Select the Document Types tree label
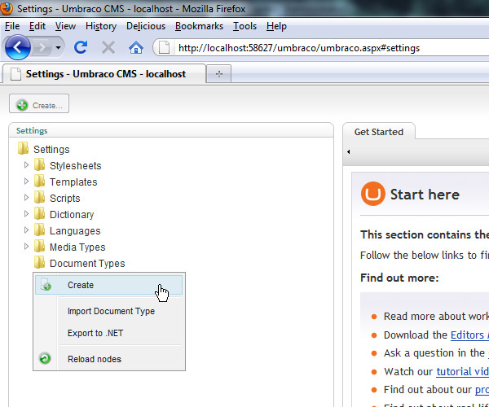The width and height of the screenshot is (489, 407). click(x=87, y=264)
